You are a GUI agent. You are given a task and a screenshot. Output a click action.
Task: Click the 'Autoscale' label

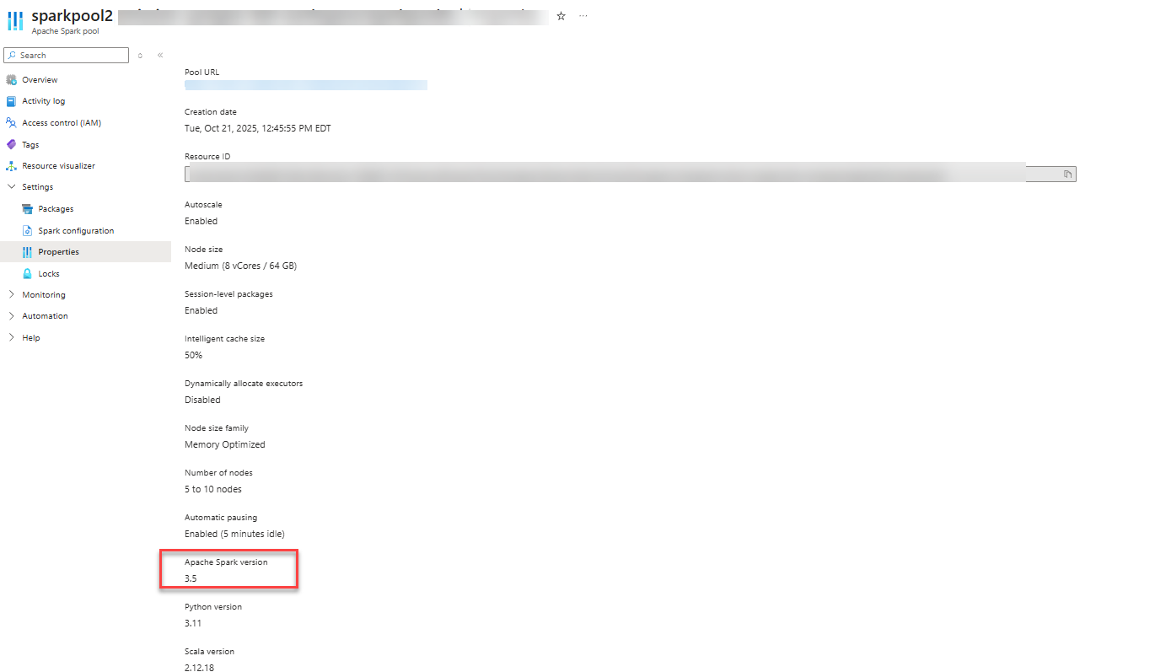[x=203, y=205]
